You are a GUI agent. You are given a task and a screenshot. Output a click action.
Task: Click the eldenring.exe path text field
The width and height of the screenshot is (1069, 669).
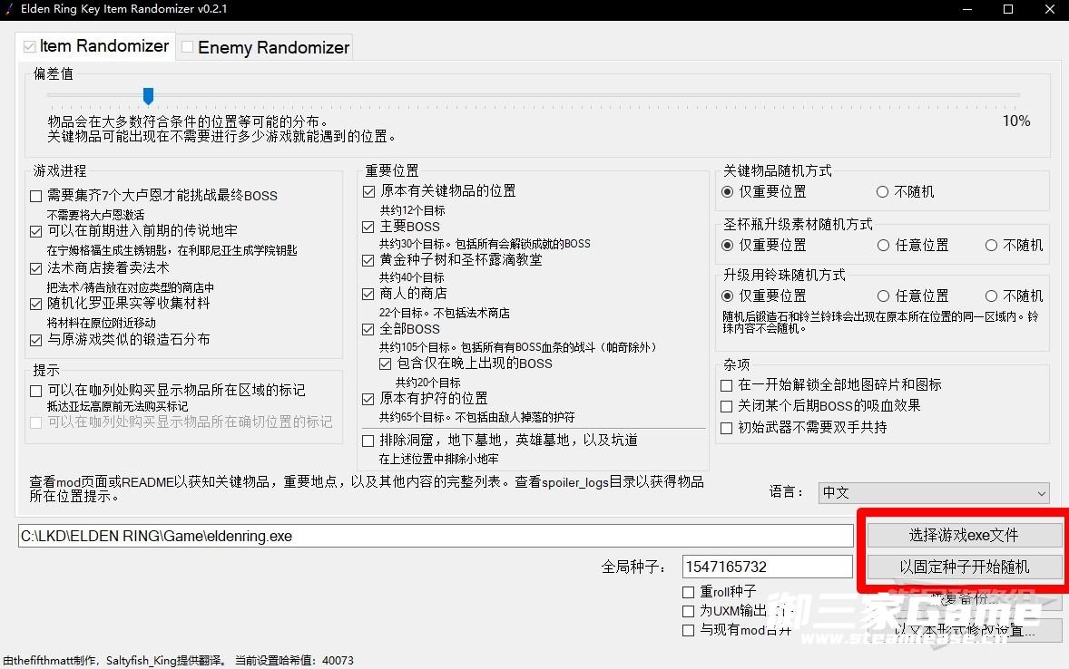[436, 536]
